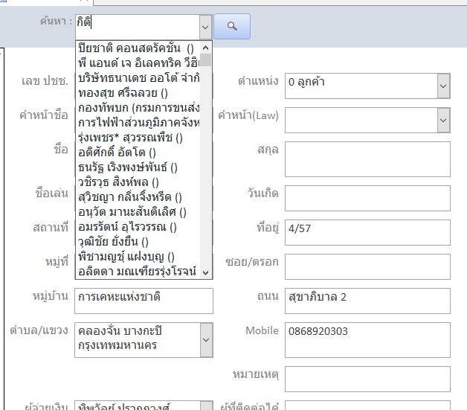Open ตำบล/แขวง dropdown arrow

tap(207, 340)
